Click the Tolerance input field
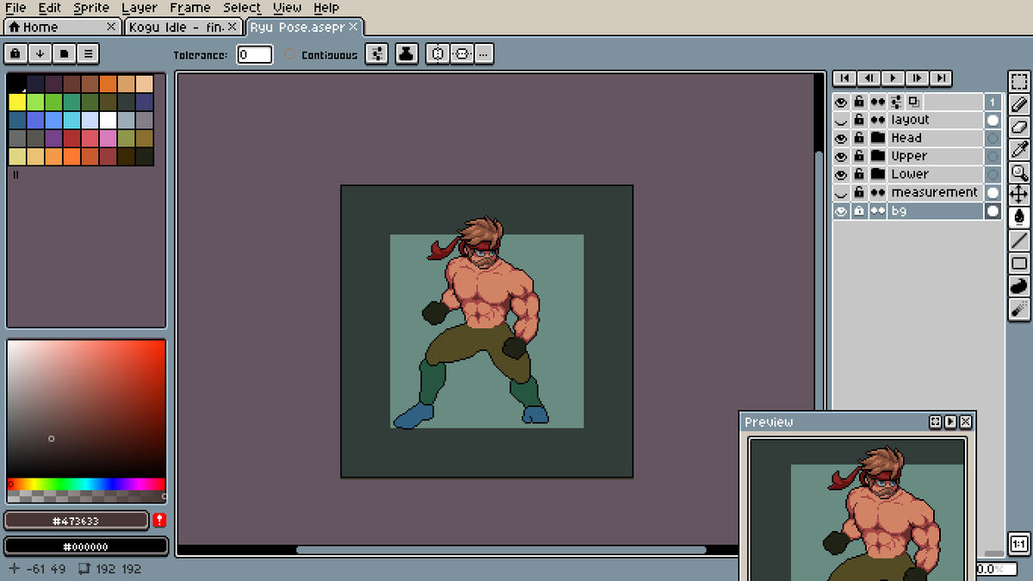 [x=255, y=54]
